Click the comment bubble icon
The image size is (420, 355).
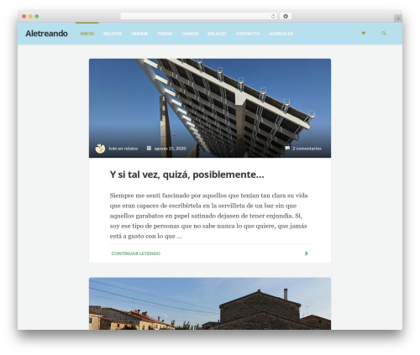[x=287, y=149]
